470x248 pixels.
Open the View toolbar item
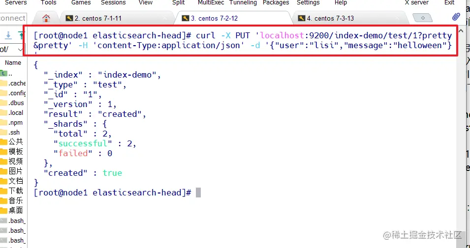[146, 2]
